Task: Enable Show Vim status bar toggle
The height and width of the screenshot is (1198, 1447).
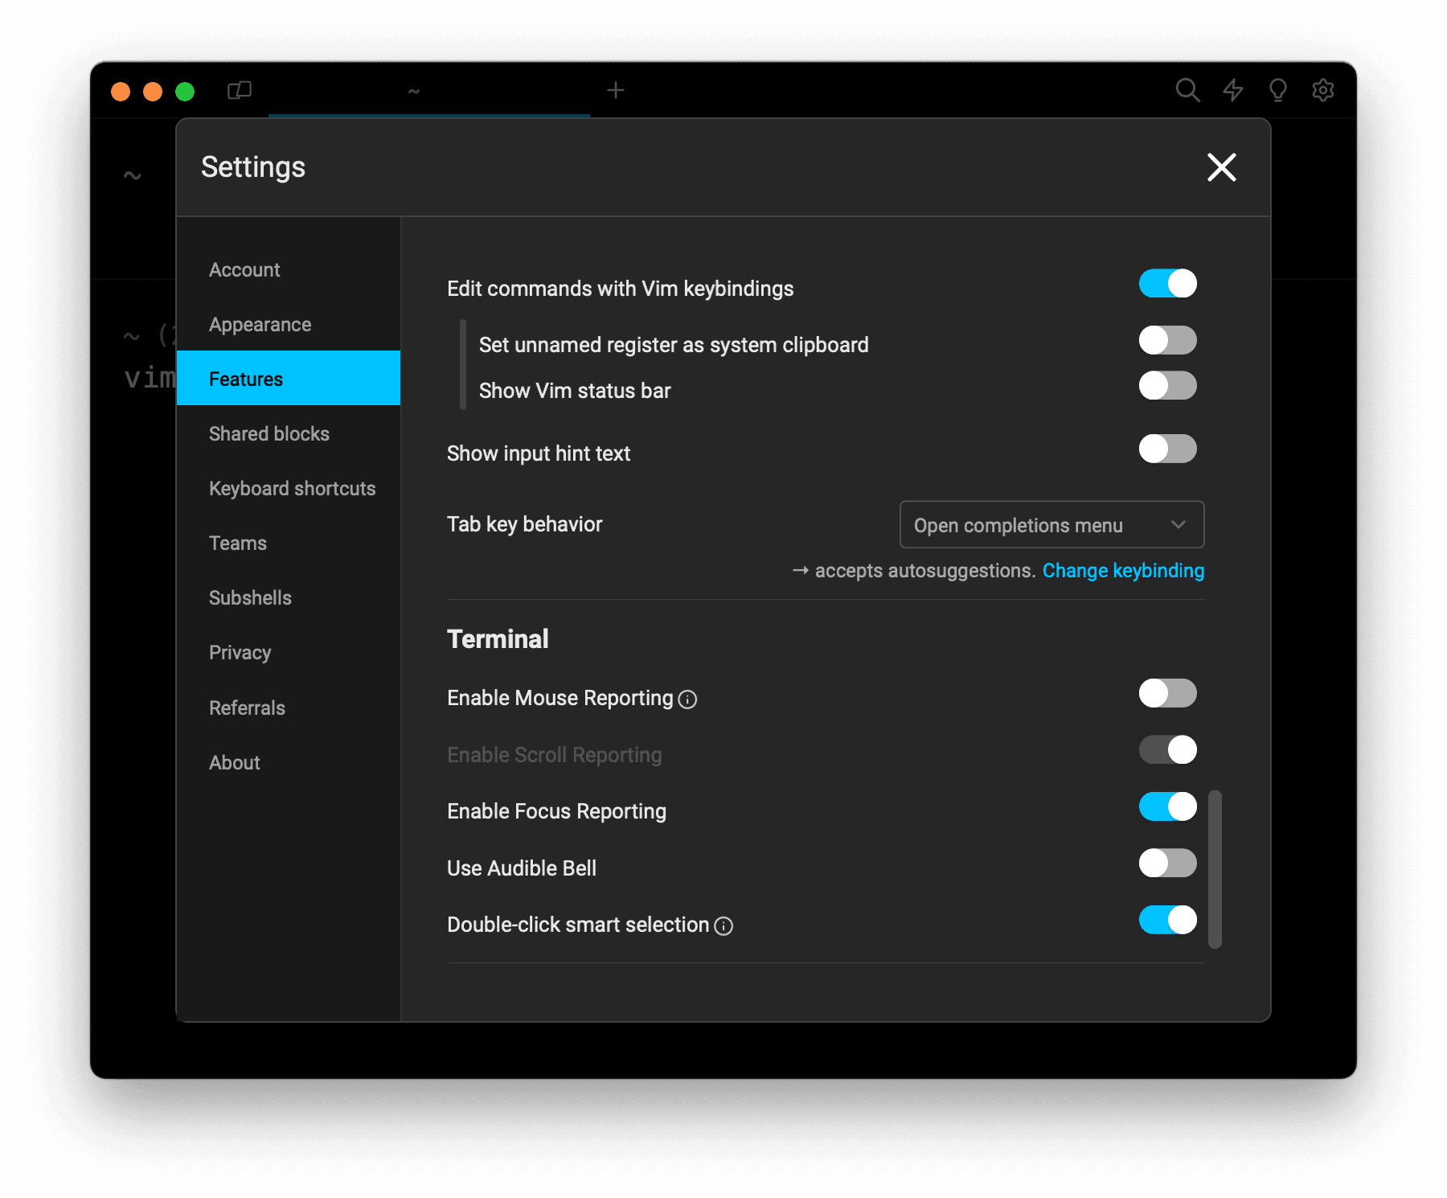Action: point(1167,386)
